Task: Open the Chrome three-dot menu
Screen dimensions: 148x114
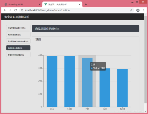Action: (x=143, y=10)
